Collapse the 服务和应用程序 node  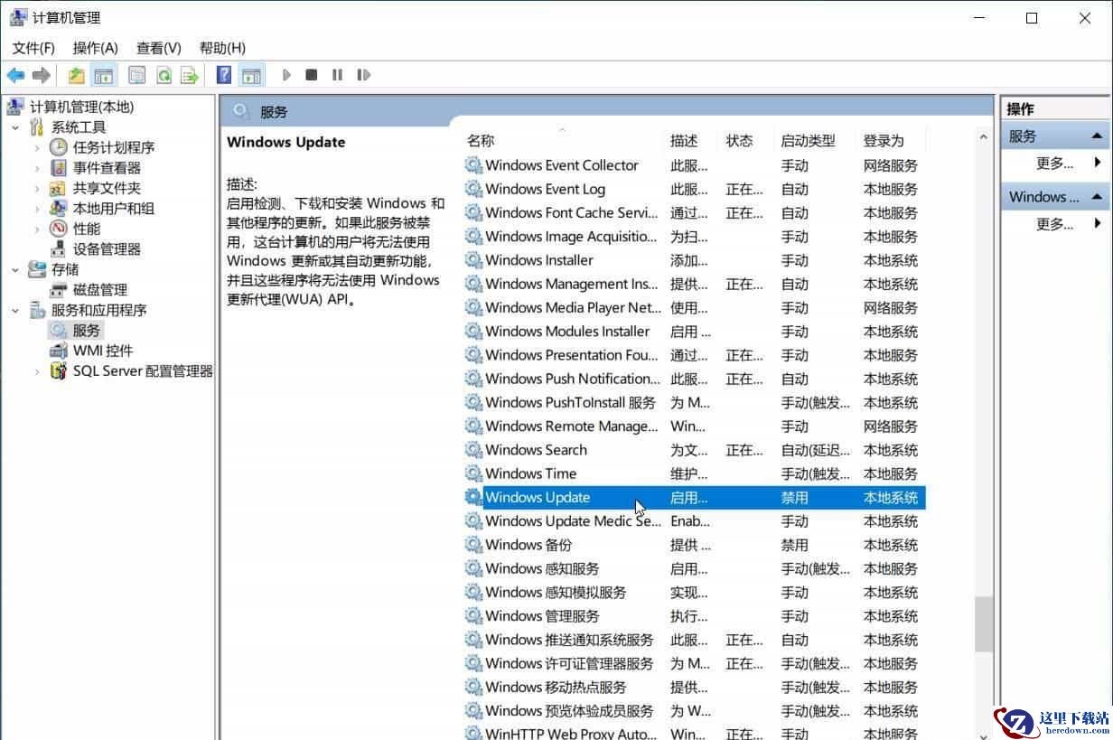point(15,310)
